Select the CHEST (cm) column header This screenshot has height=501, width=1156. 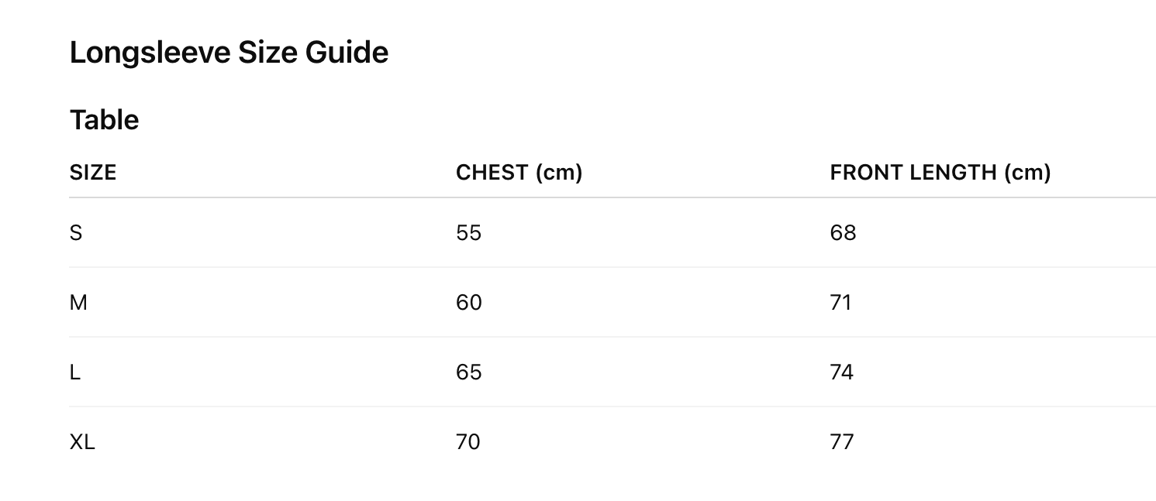point(519,173)
